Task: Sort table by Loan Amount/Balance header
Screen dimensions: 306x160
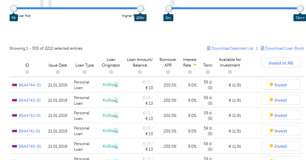Action: pos(140,62)
